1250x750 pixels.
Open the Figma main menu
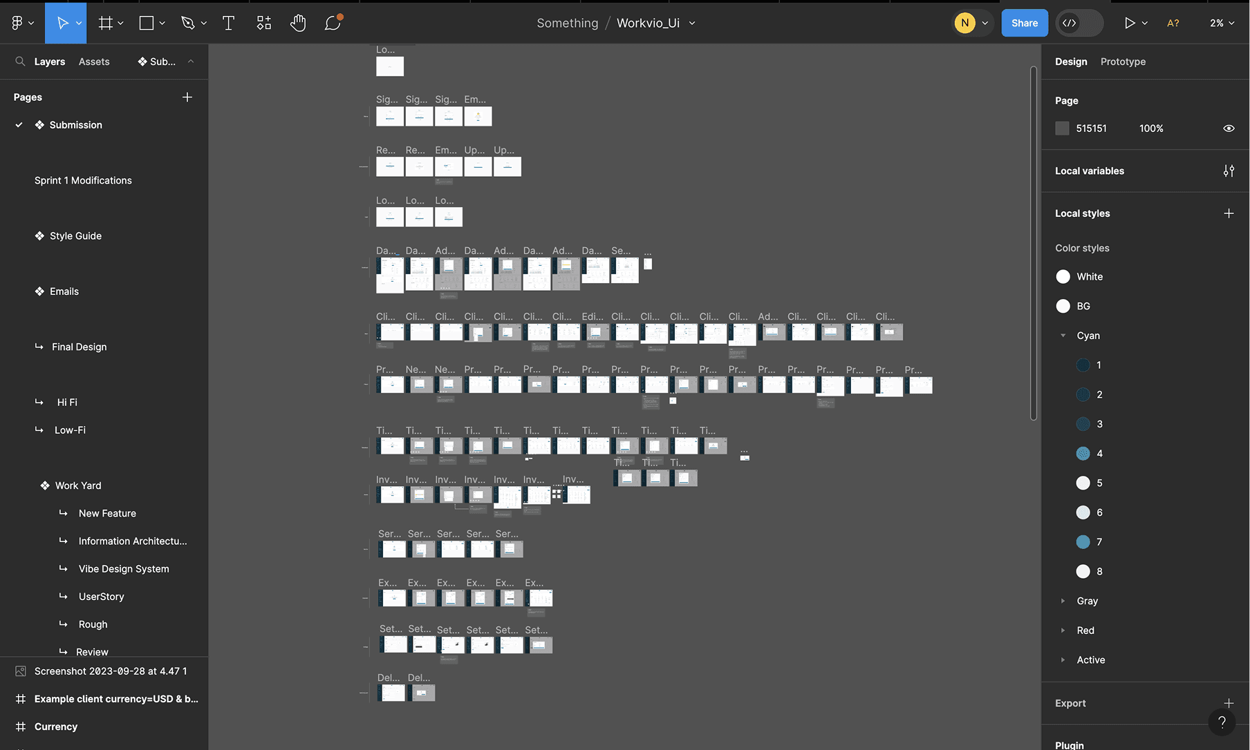click(17, 23)
